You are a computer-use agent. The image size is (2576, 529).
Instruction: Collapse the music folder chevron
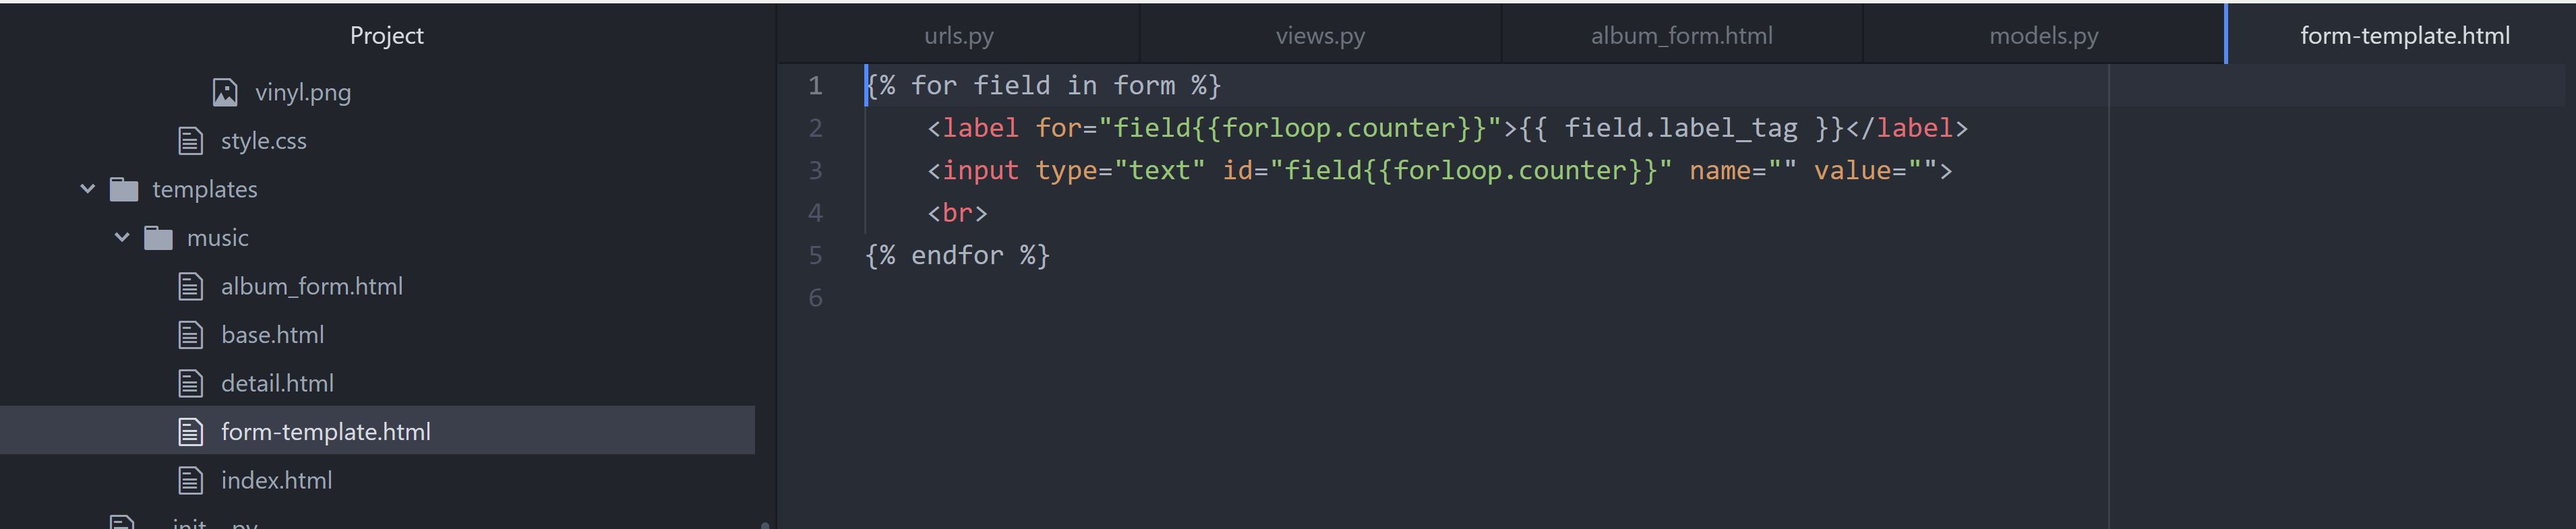click(122, 238)
